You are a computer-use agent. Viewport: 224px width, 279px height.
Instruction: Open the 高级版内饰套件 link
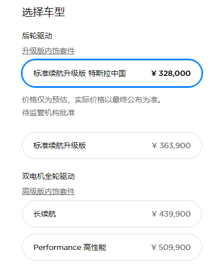pyautogui.click(x=48, y=191)
